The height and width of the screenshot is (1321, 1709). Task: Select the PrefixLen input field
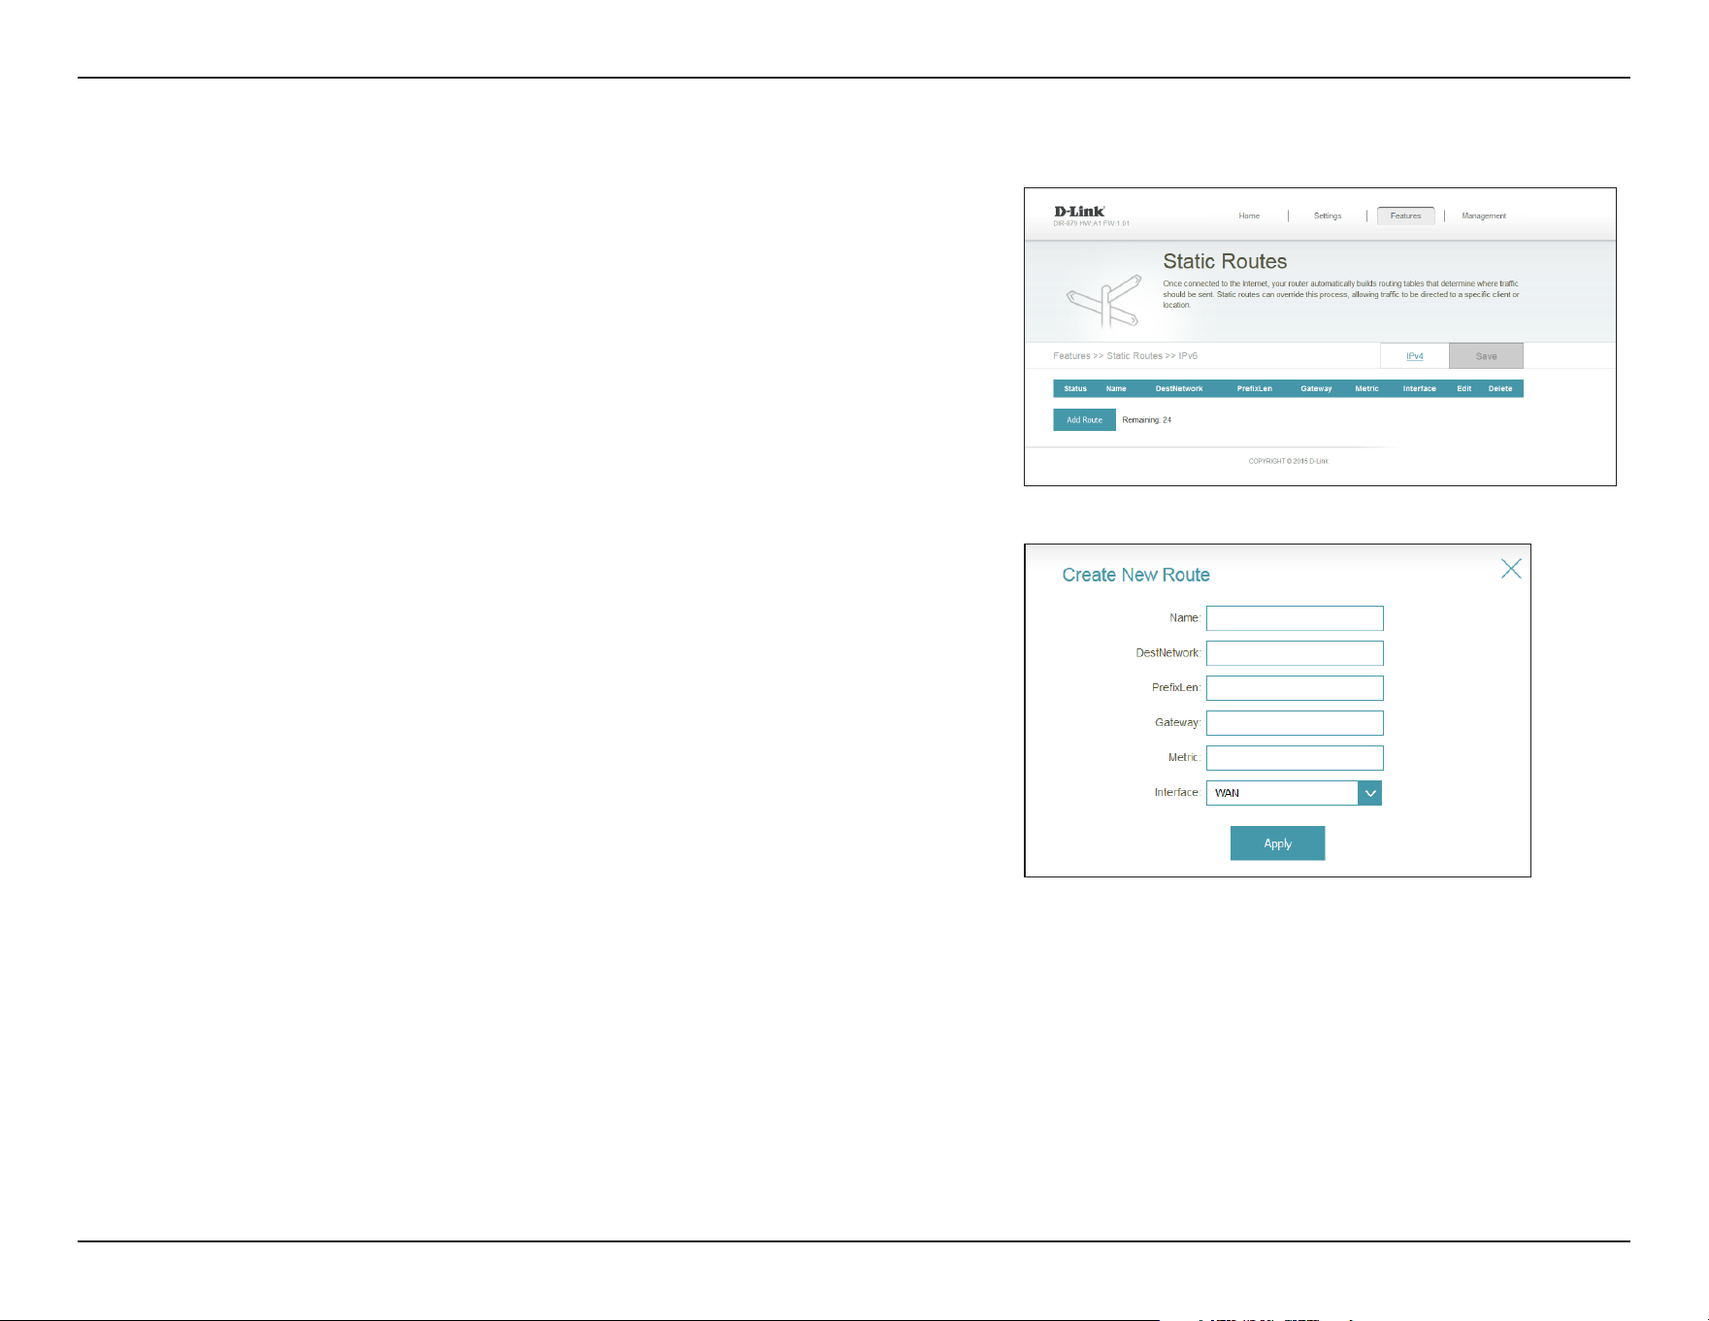[1295, 688]
